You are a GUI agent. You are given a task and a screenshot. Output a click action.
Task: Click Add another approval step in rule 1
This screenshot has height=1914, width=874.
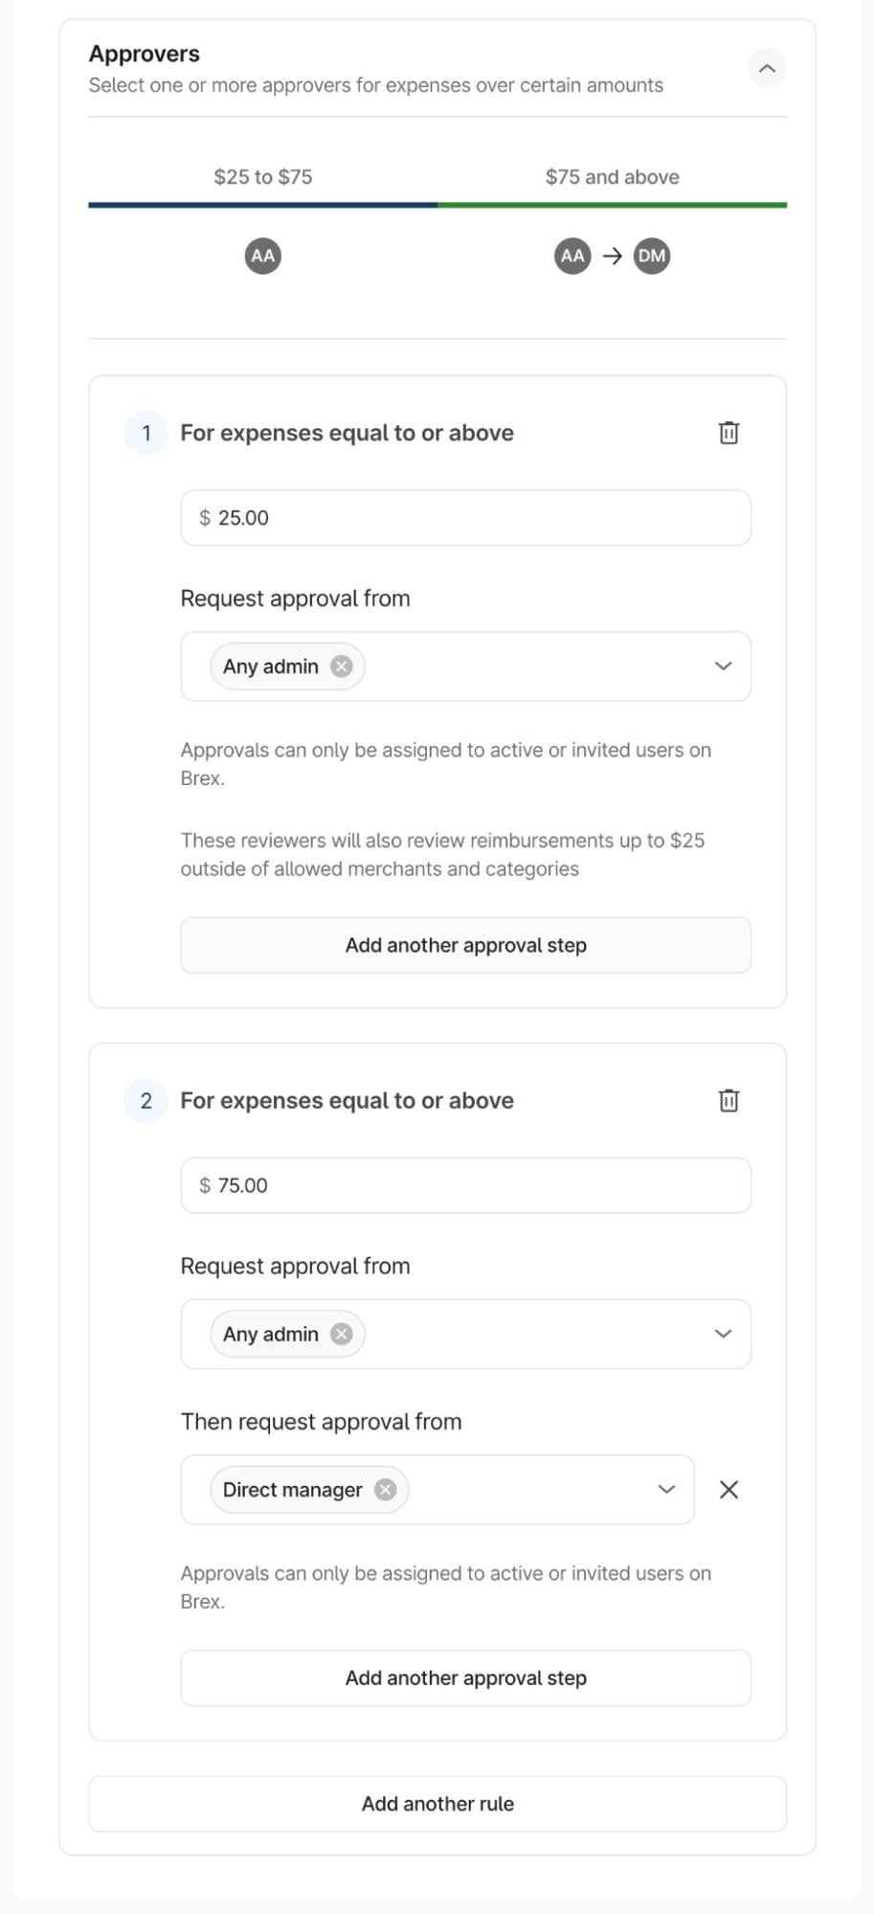point(465,945)
